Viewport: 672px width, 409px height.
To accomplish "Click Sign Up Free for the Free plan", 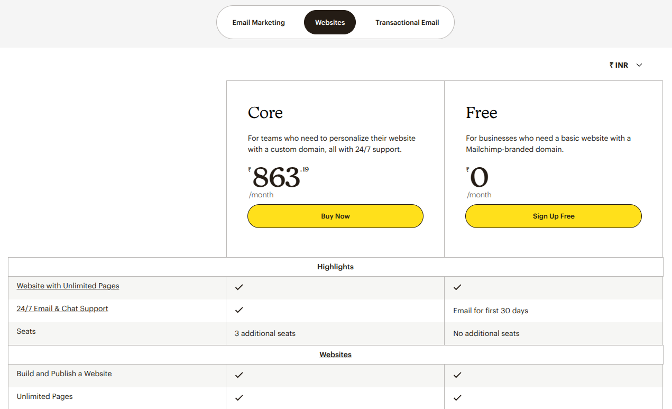I will [553, 216].
